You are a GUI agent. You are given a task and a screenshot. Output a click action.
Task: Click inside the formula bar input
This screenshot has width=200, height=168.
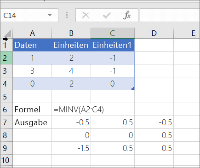click(x=170, y=15)
